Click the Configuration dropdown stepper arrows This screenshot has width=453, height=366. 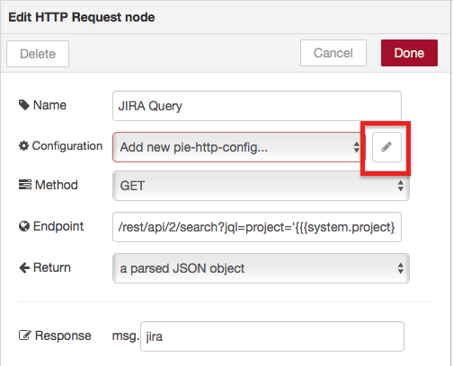point(356,147)
